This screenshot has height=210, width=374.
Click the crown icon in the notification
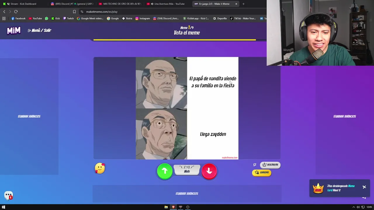(318, 188)
